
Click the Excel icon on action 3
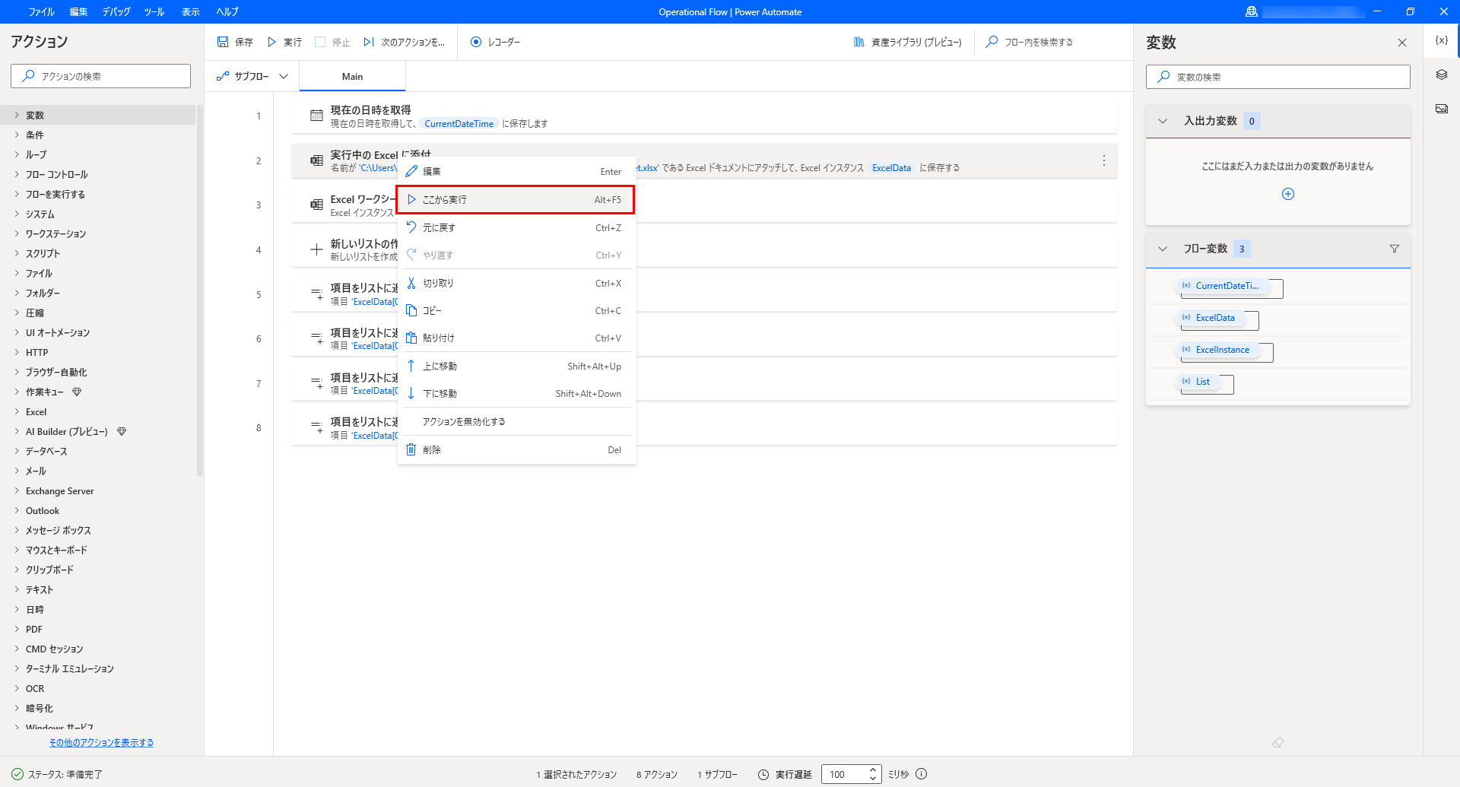316,205
